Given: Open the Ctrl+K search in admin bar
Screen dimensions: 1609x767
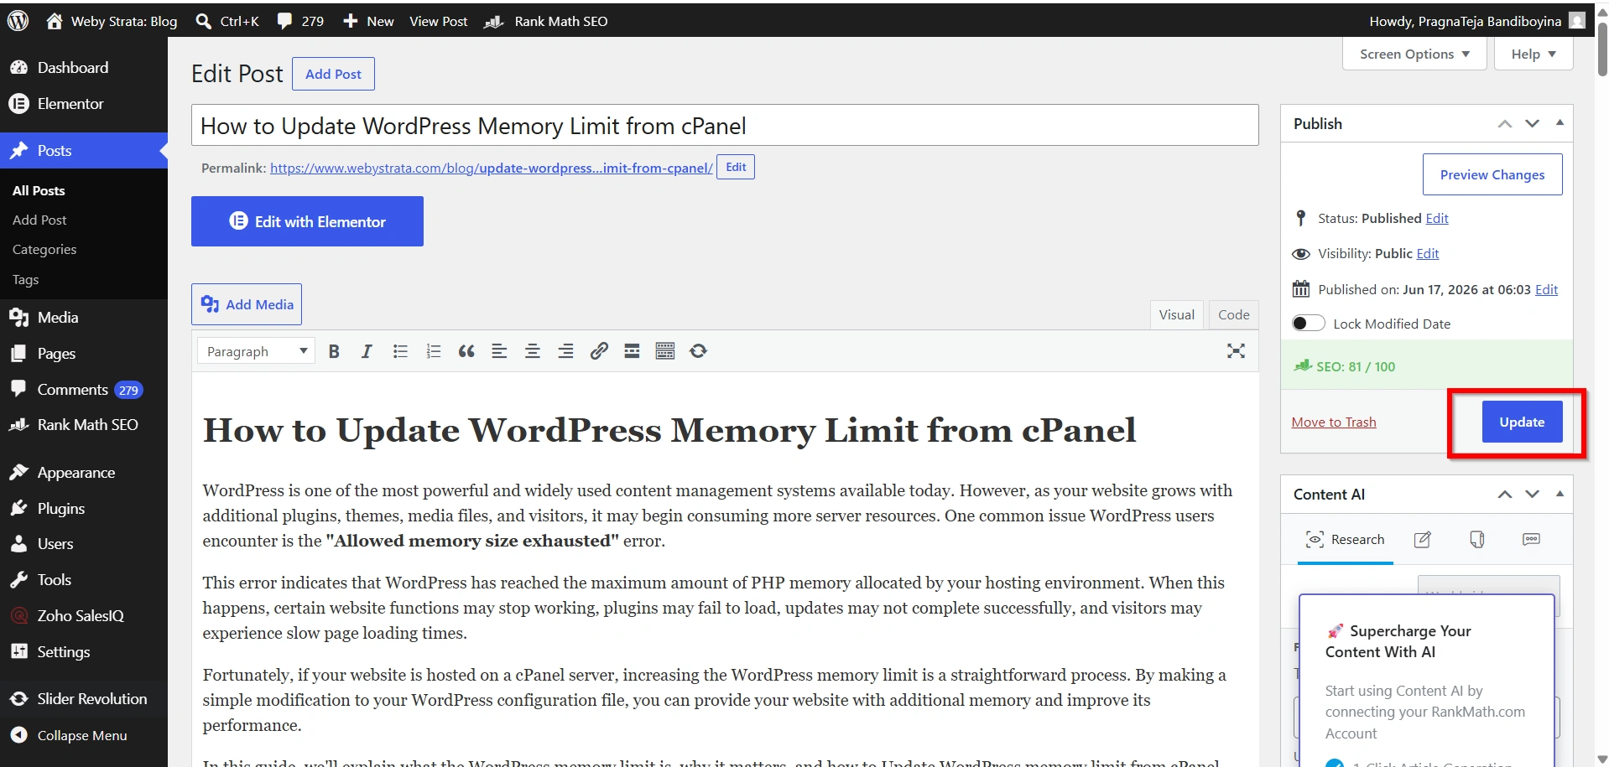Looking at the screenshot, I should coord(227,21).
